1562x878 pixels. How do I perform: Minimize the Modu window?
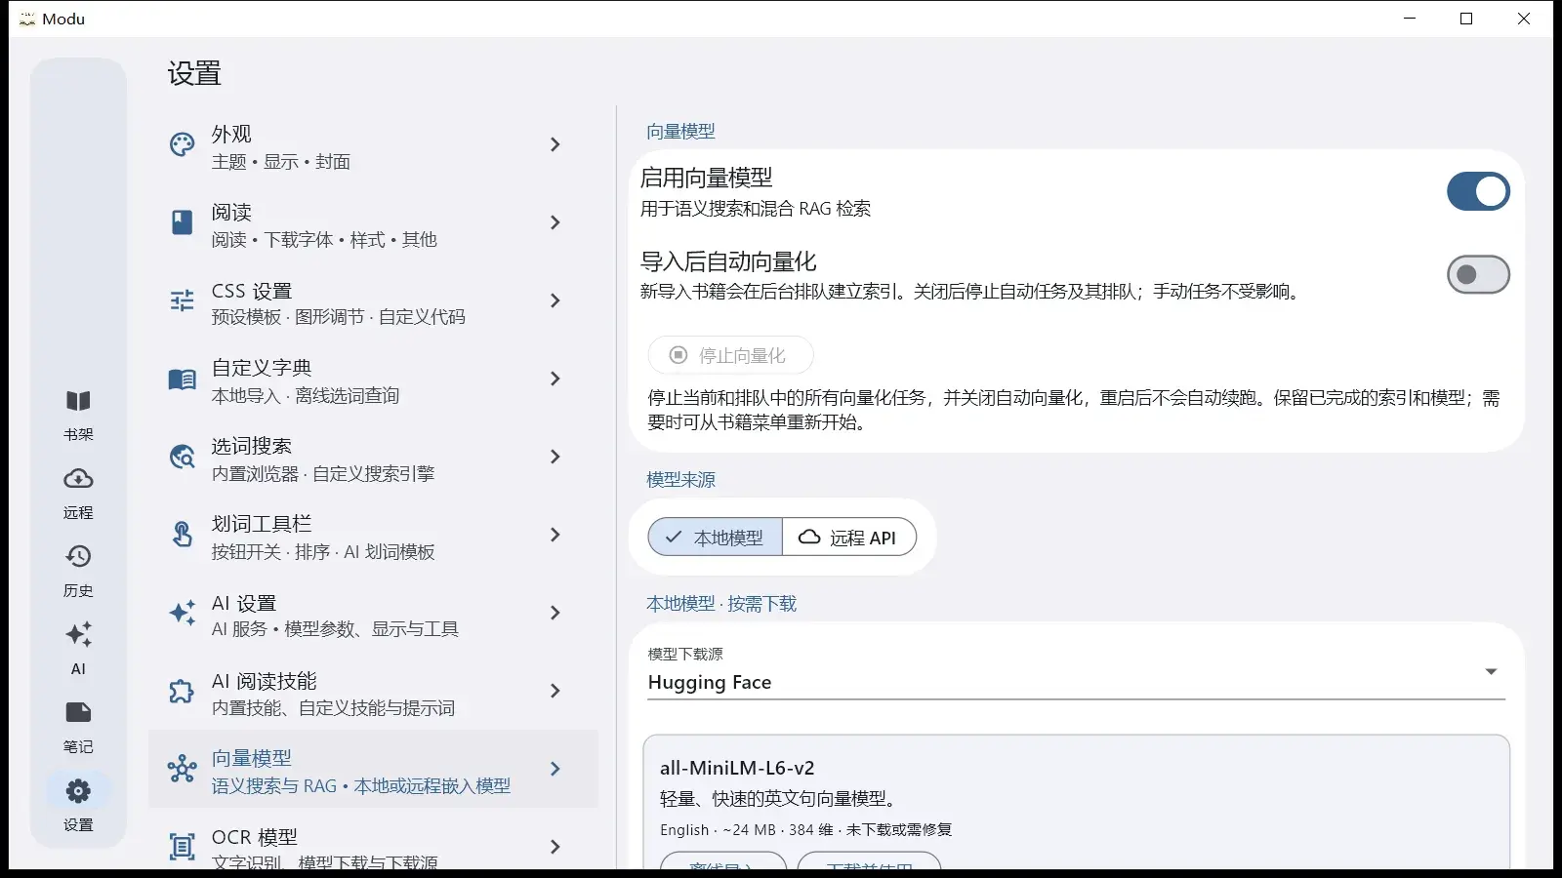[x=1410, y=19]
